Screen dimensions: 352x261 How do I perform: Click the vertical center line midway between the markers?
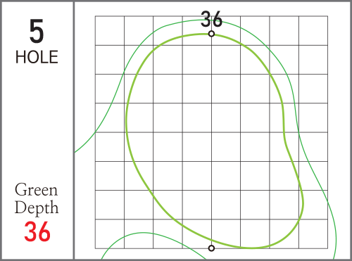211,141
